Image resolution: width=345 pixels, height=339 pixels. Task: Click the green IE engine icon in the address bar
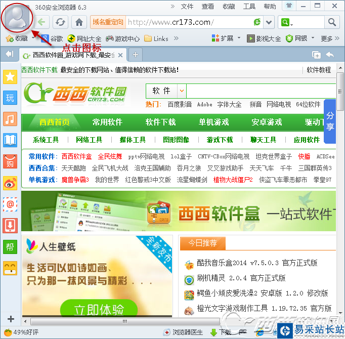pos(257,22)
